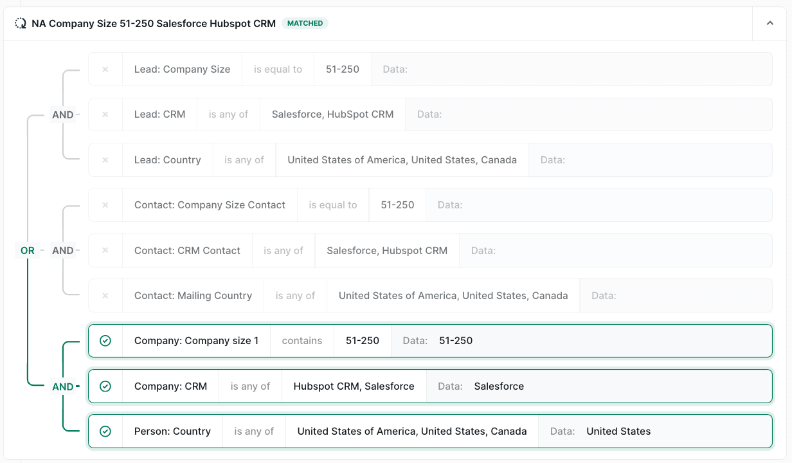792x463 pixels.
Task: Click the checkmark on Company: CRM row
Action: [105, 386]
